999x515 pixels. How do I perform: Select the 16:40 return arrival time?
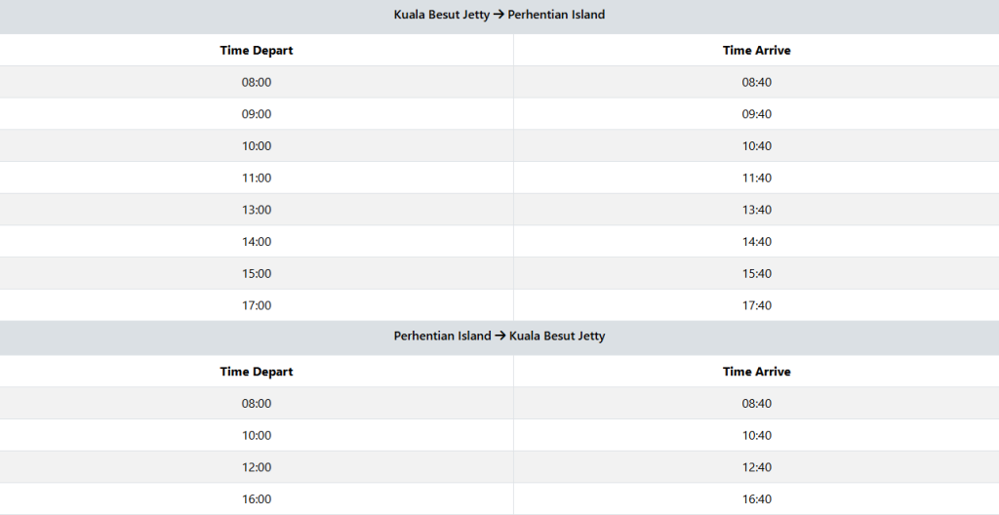[x=756, y=499]
